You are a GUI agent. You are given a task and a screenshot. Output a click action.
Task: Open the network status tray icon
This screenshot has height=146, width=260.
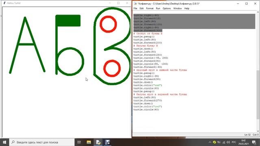[224, 142]
